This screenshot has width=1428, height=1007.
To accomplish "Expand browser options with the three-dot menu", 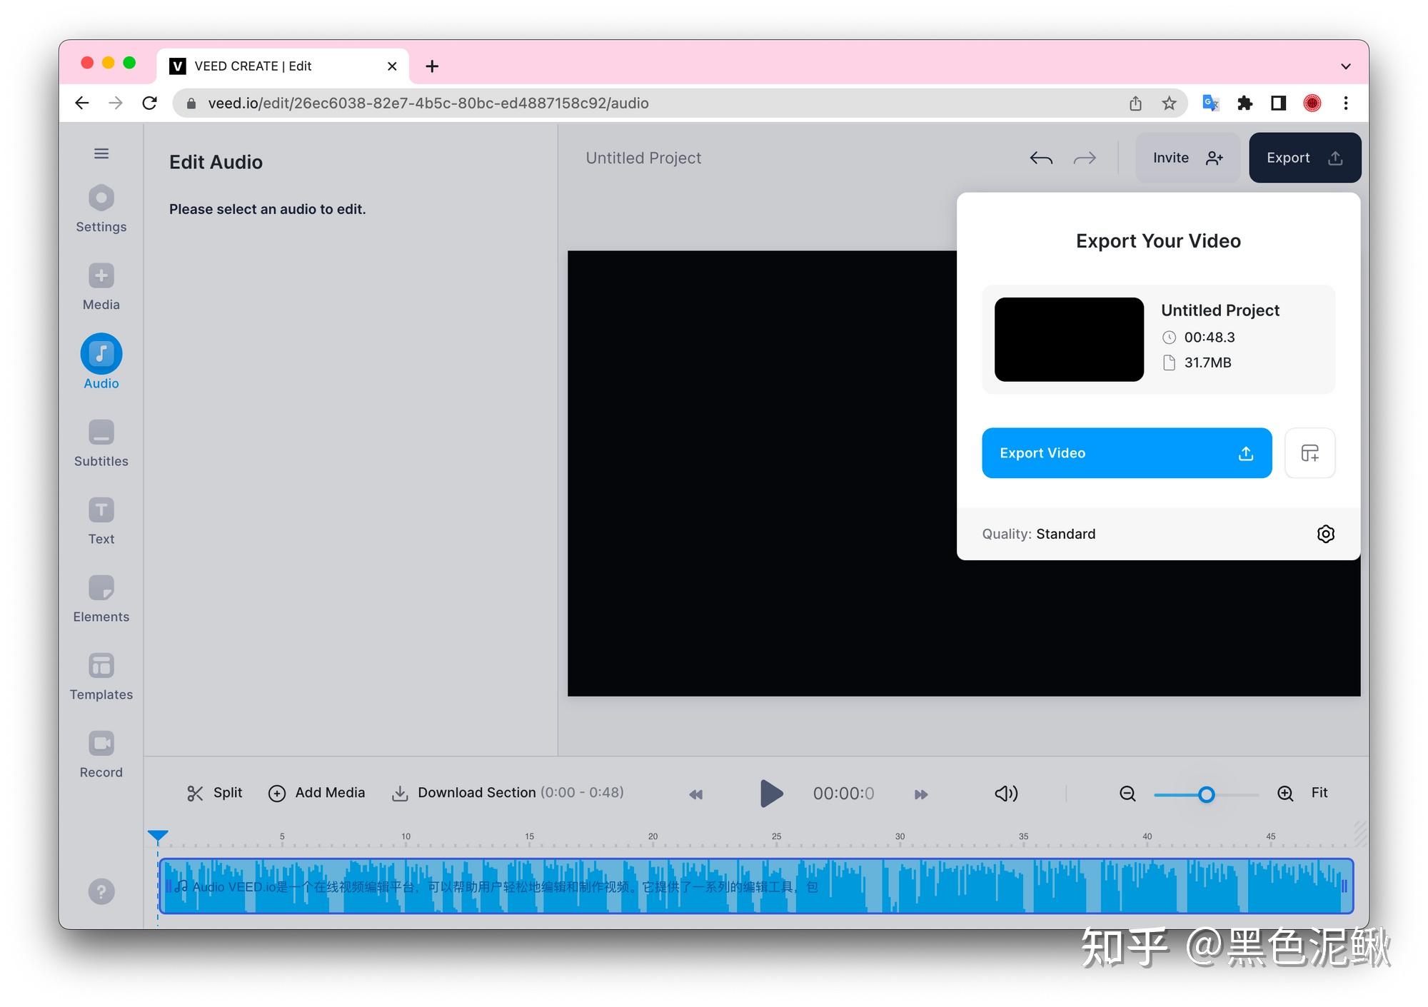I will point(1345,103).
